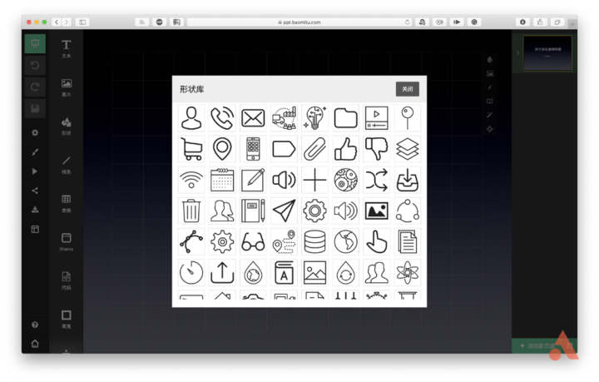Select the ringing phone handset shape
The image size is (599, 382).
pos(222,118)
